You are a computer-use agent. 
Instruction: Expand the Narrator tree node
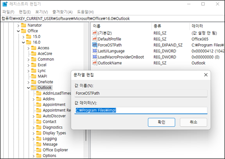coord(18,26)
